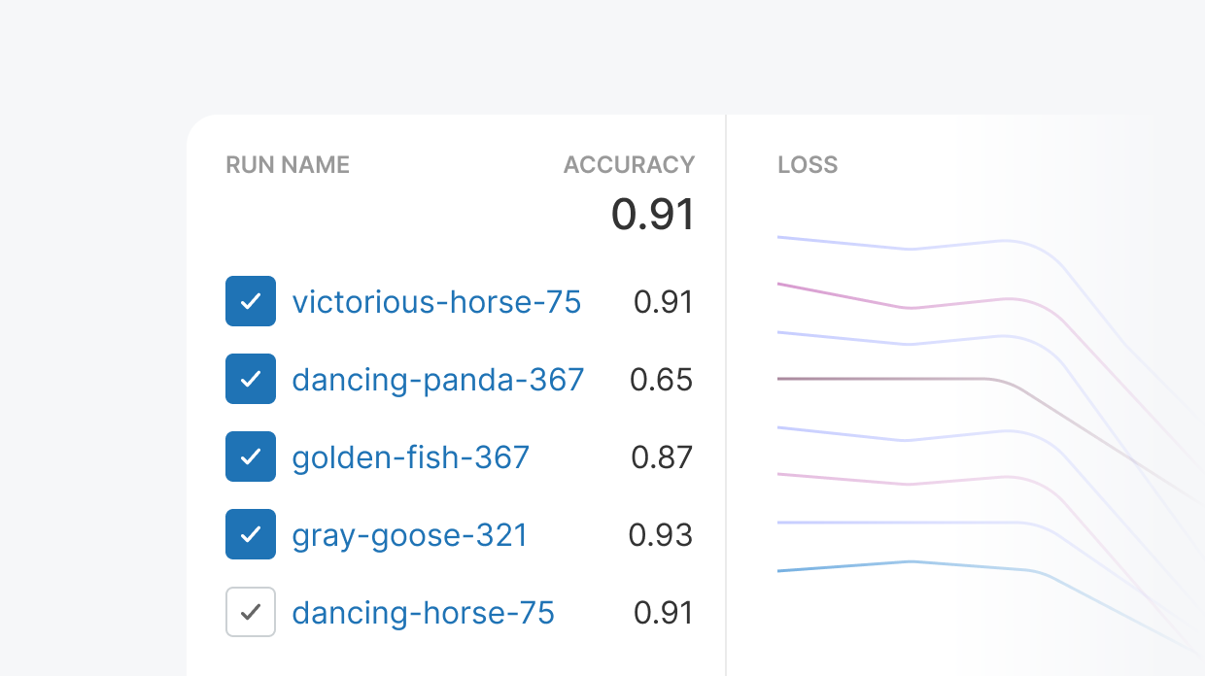Go to the golden-fish-367 run

point(410,457)
